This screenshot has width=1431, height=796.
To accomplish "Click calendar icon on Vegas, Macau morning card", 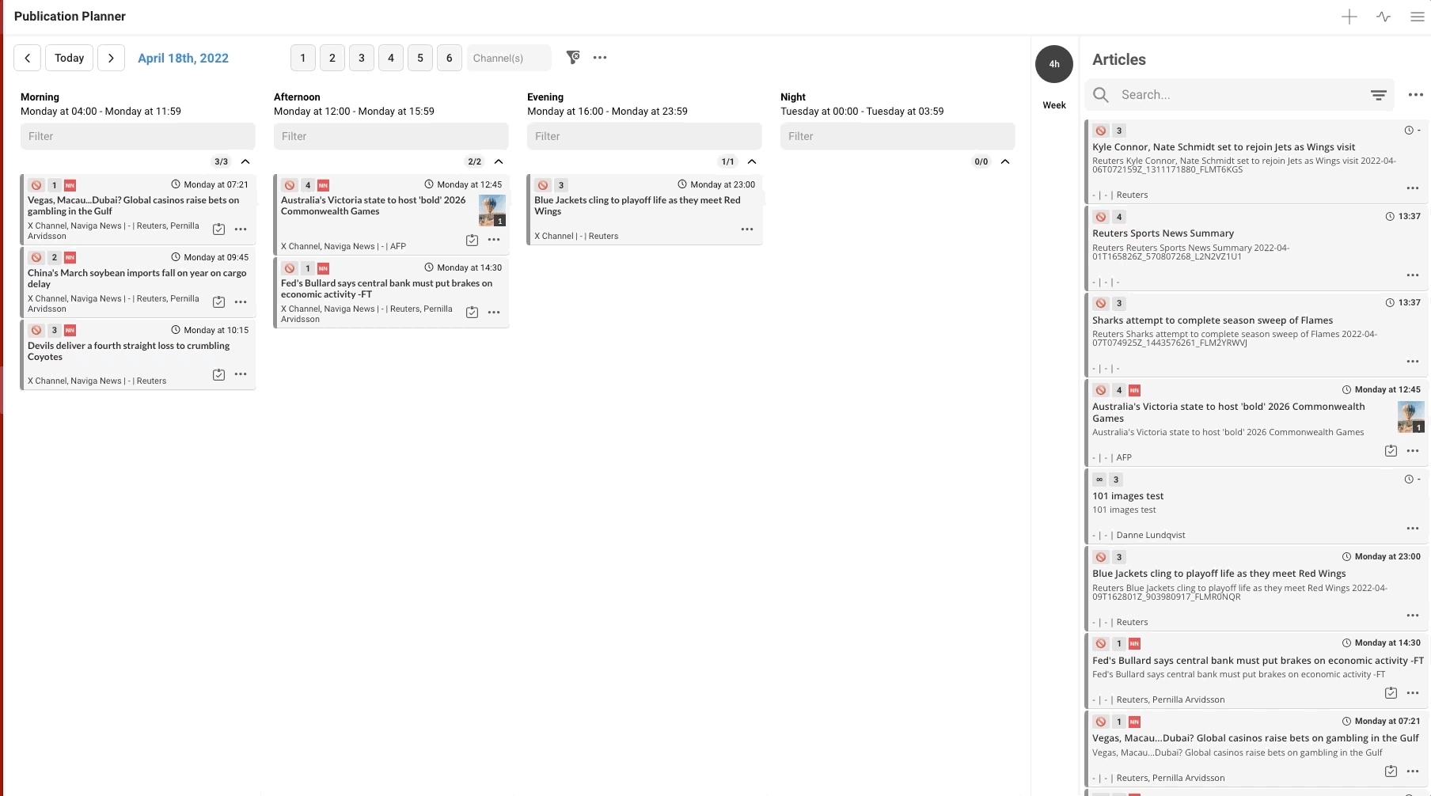I will [219, 229].
